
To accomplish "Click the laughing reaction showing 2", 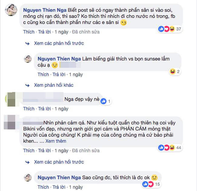I will 173,72.
